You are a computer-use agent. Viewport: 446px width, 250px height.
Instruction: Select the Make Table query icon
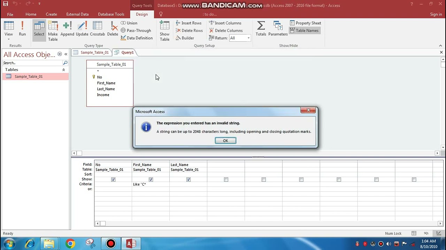(53, 31)
